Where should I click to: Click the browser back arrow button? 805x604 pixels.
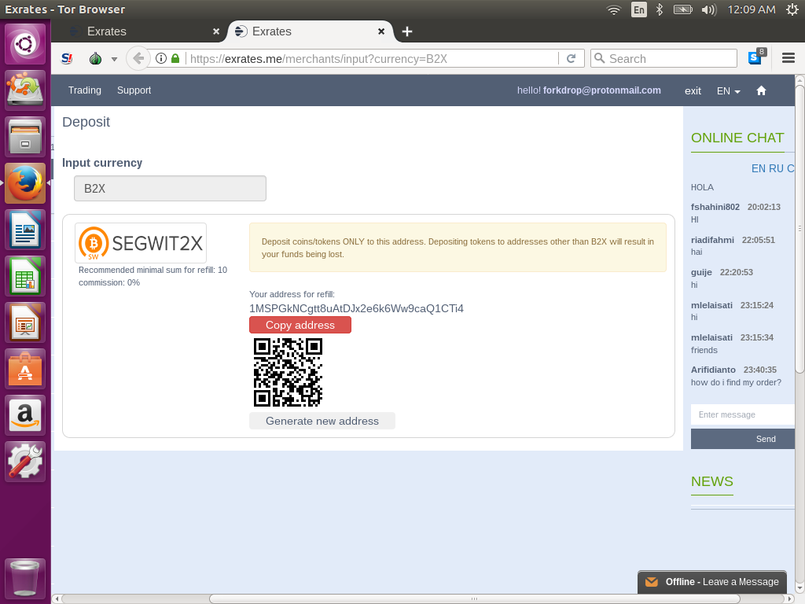click(138, 58)
